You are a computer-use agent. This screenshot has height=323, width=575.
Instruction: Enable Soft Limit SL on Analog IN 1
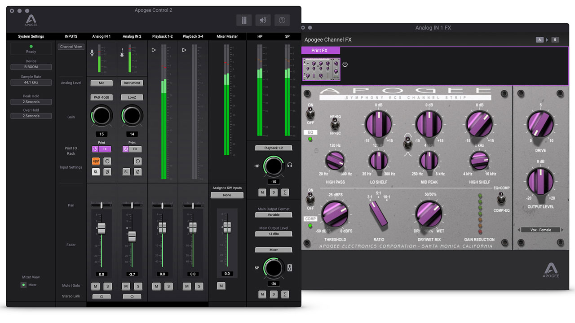(x=96, y=172)
